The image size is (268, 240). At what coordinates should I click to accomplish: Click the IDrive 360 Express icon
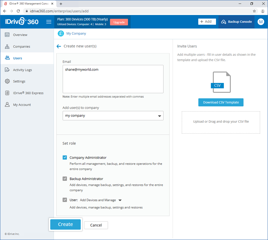pos(7,93)
